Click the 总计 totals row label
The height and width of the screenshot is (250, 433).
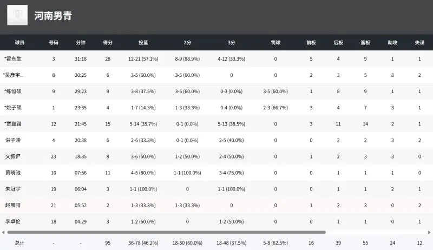click(19, 243)
